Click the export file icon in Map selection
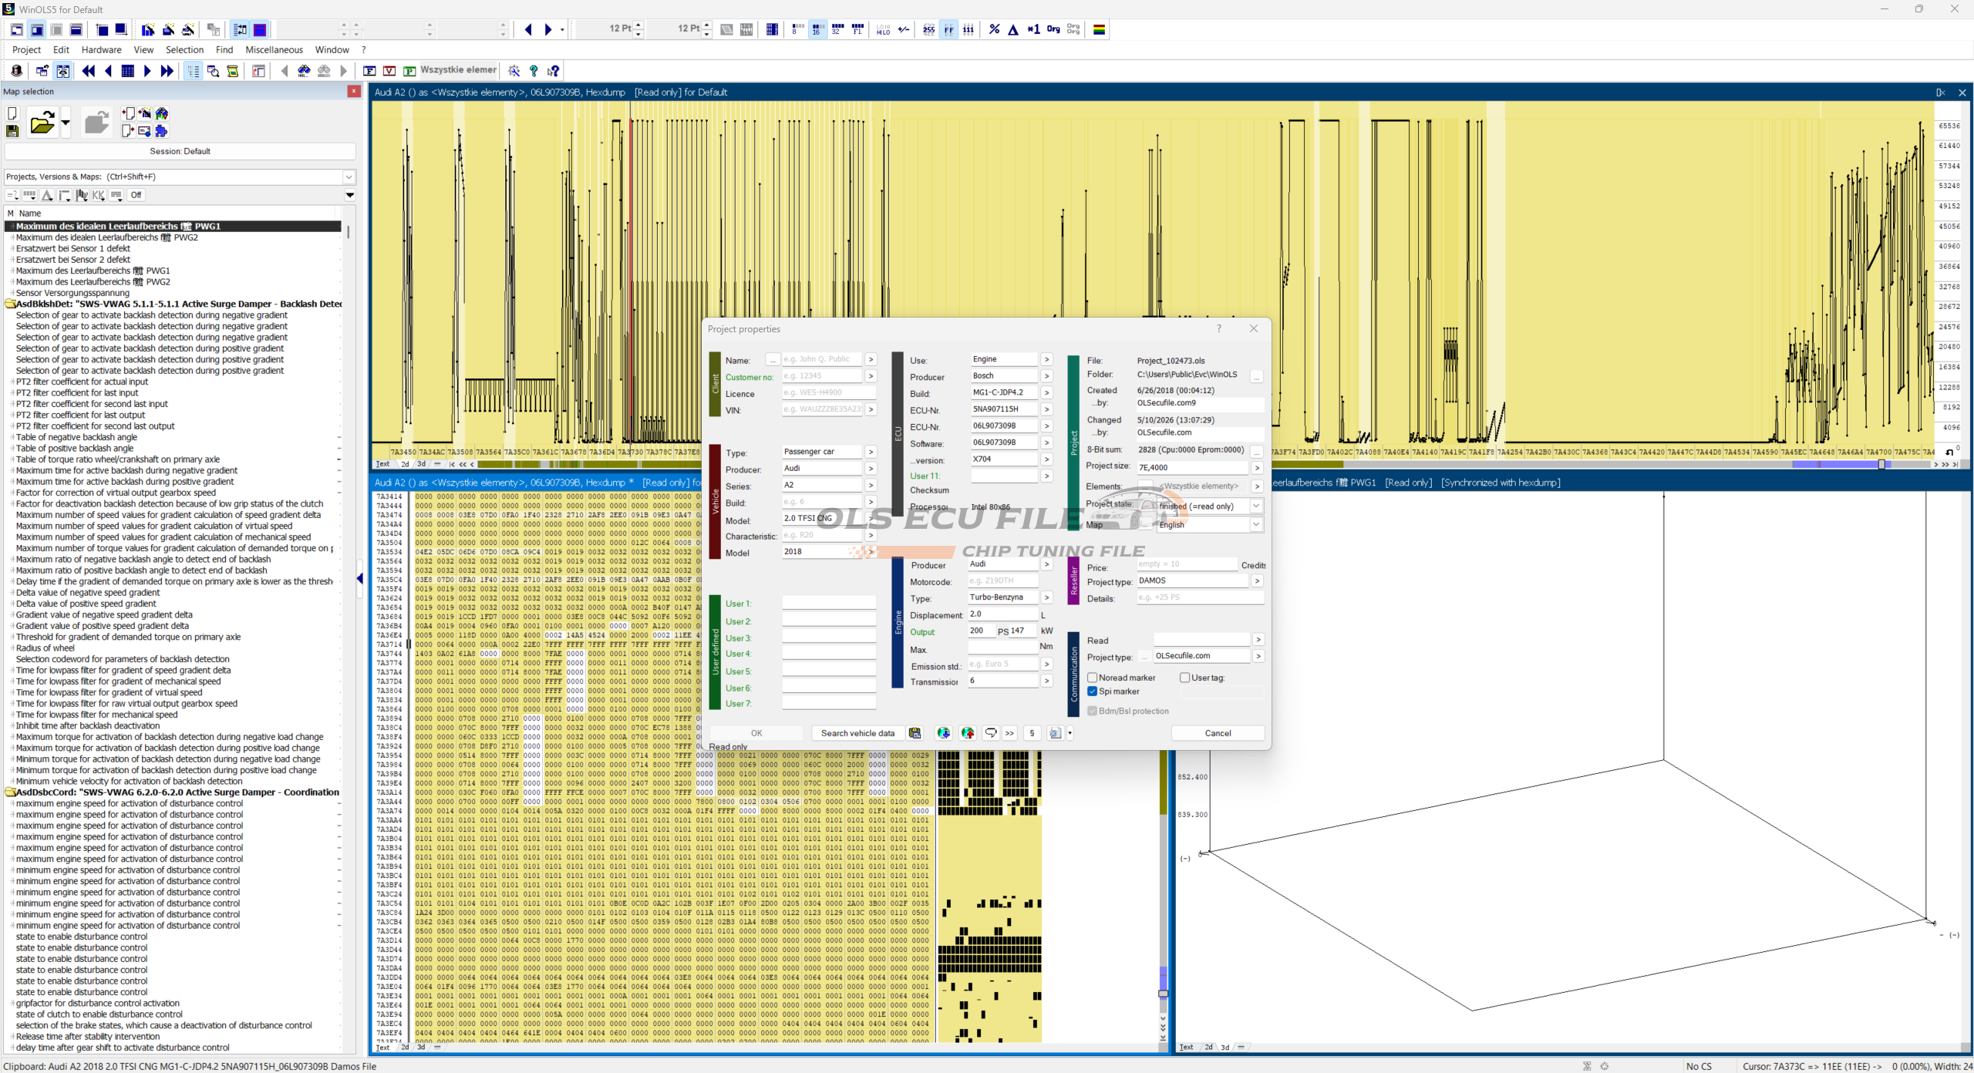 pos(128,131)
